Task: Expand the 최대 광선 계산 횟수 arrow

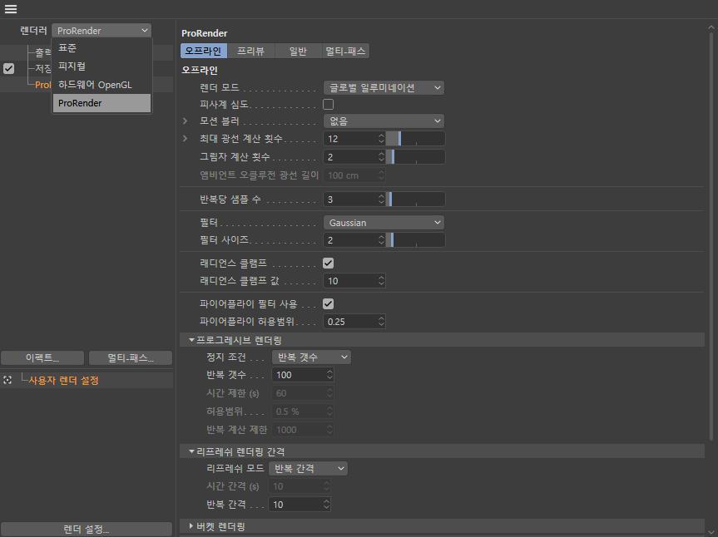Action: point(185,138)
